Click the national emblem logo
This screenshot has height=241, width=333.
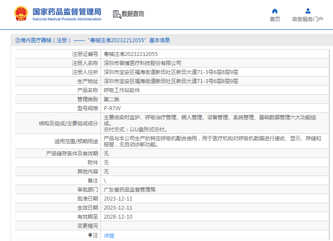[21, 14]
